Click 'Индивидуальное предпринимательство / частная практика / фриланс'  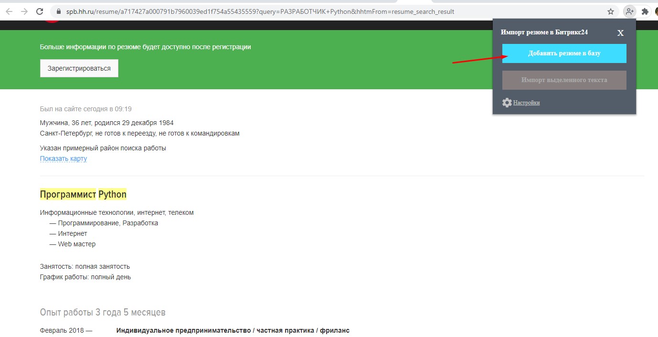[x=233, y=330]
